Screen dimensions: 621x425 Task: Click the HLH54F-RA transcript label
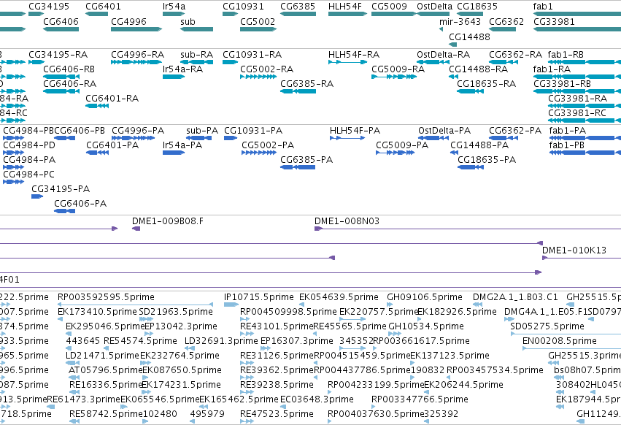click(x=354, y=54)
